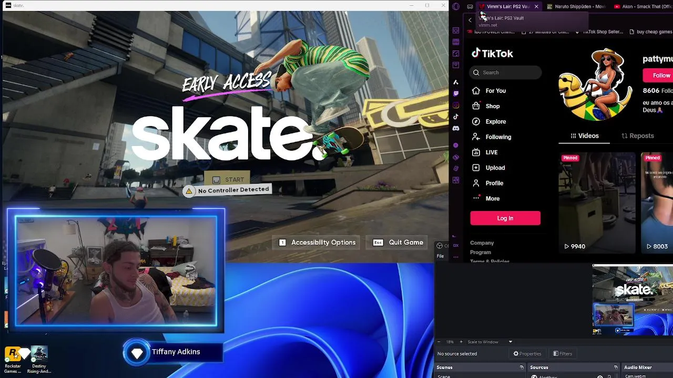Open the File menu in OBS

(440, 256)
